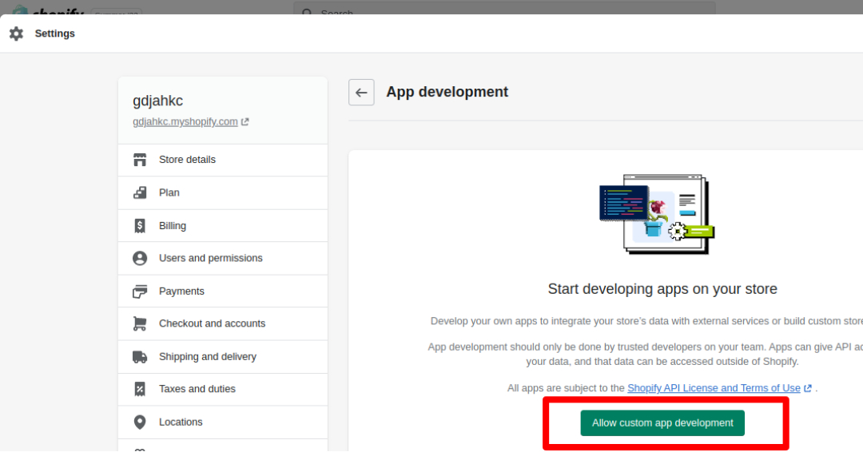Screen dimensions: 863x452
Task: Open Shopify API License and Terms of Use
Action: click(714, 388)
